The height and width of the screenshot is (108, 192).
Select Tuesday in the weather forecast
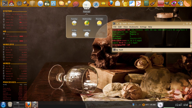click(74, 22)
